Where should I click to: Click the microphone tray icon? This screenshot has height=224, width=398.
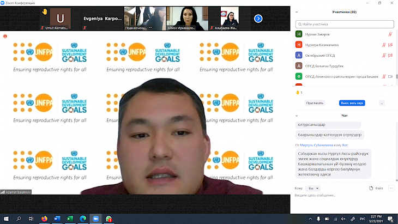click(318, 219)
